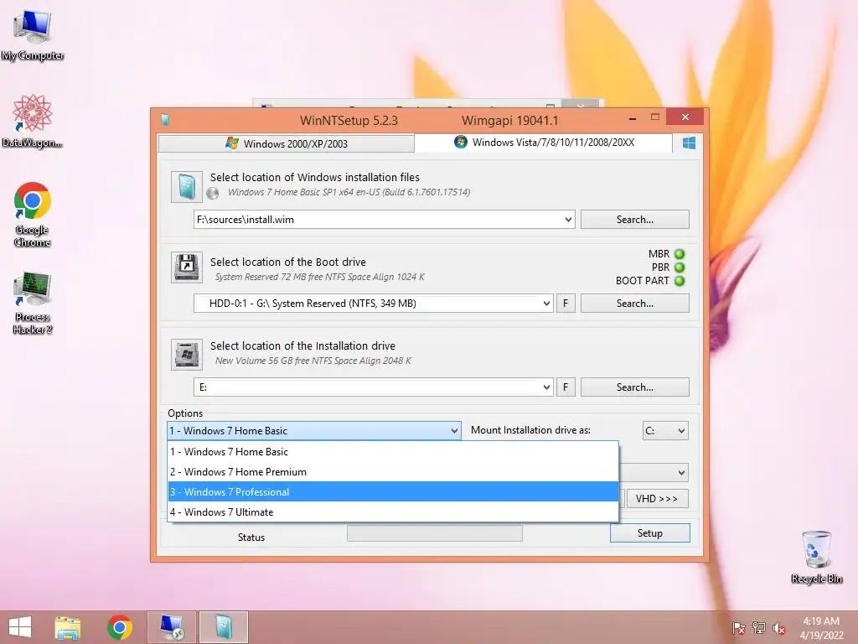Select 4 - Windows 7 Ultimate edition
The height and width of the screenshot is (644, 858).
[x=393, y=512]
